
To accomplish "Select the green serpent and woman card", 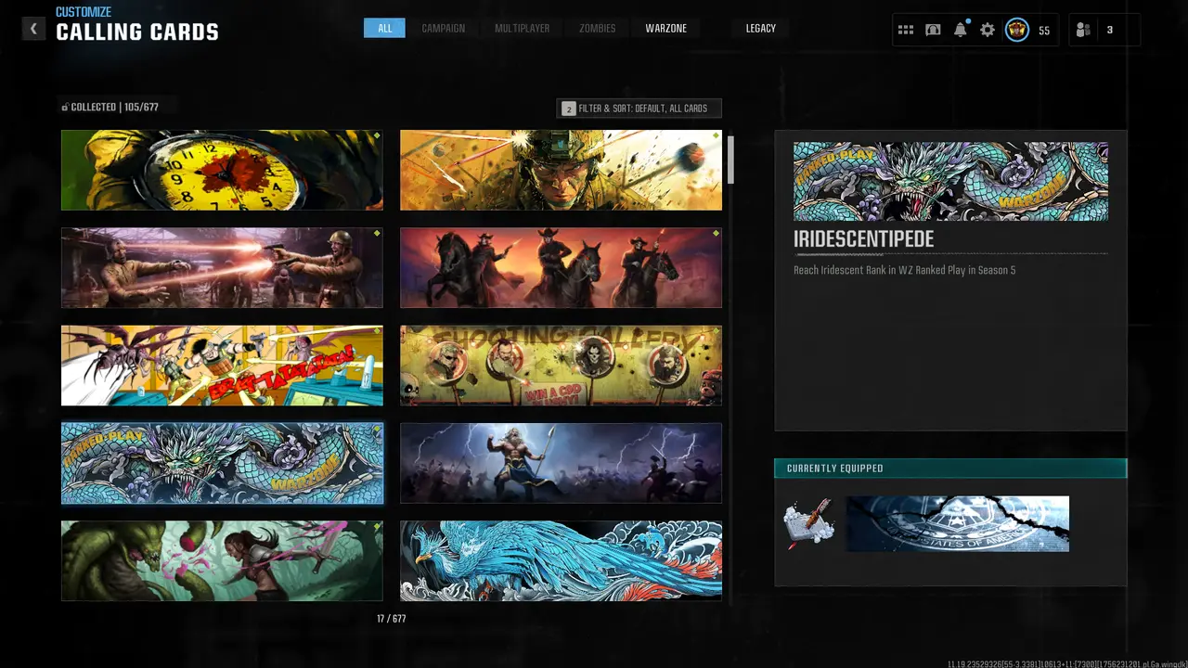I will (222, 560).
